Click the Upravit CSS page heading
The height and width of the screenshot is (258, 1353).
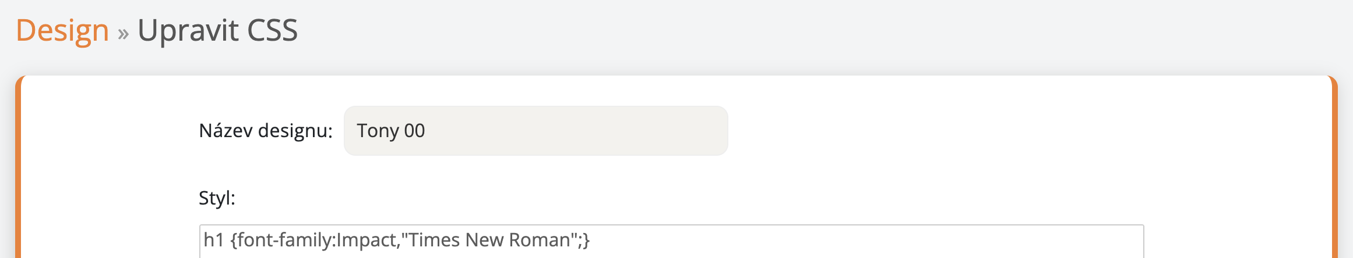217,30
